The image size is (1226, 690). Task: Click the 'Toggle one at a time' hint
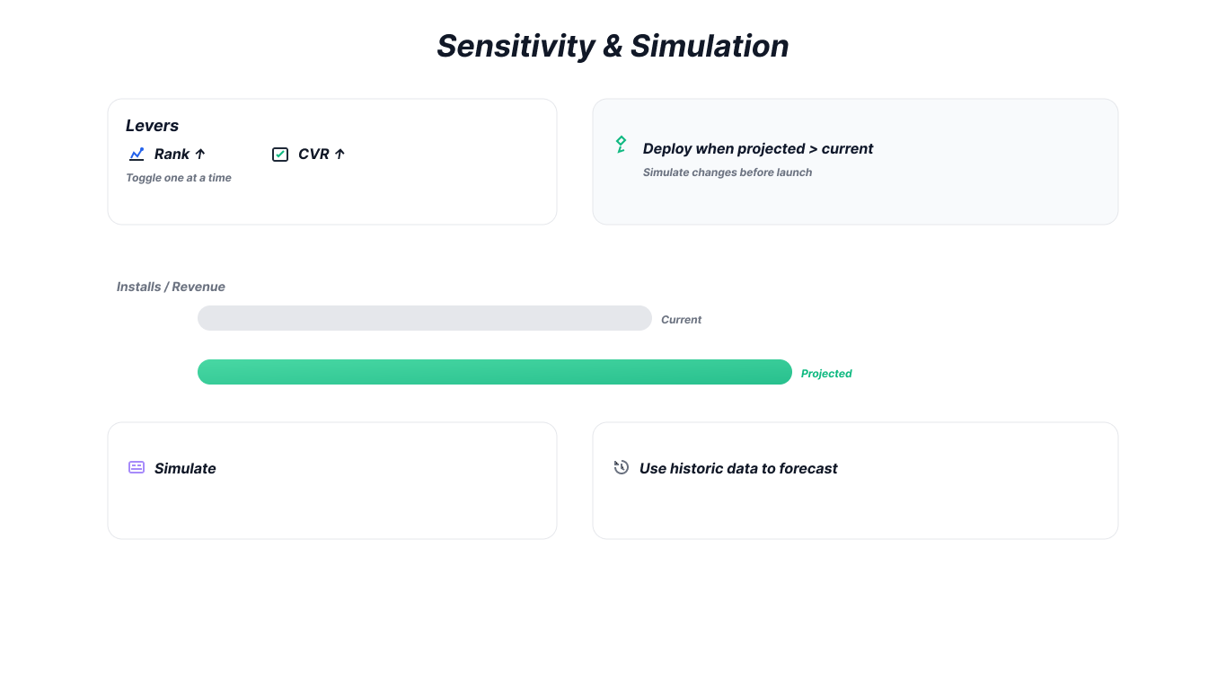[179, 178]
